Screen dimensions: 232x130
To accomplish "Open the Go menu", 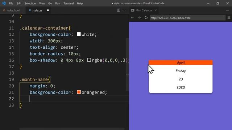I will click(x=50, y=3).
